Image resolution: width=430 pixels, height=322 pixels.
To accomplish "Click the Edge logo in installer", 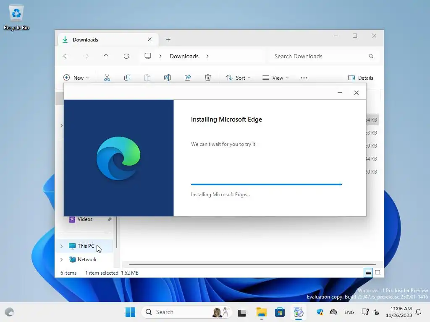I will [x=118, y=158].
